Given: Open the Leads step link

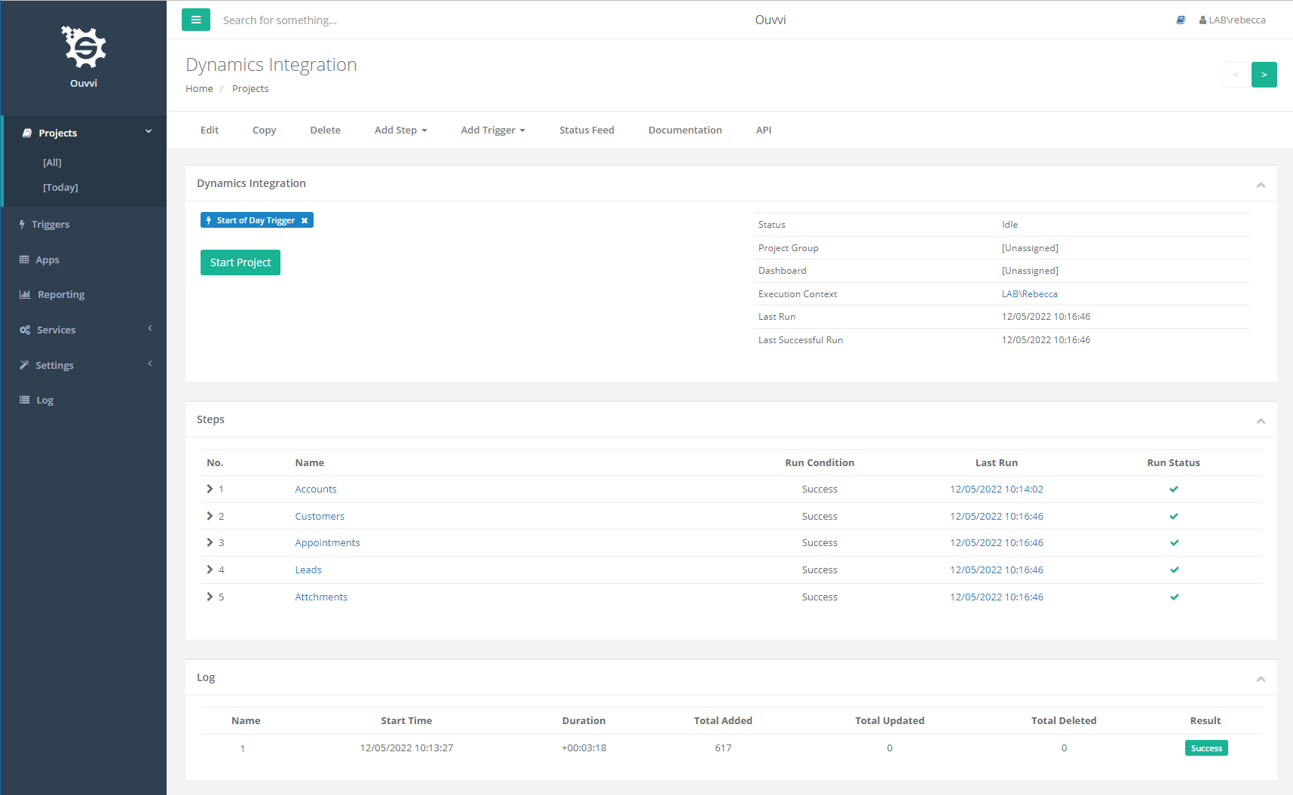Looking at the screenshot, I should (308, 569).
